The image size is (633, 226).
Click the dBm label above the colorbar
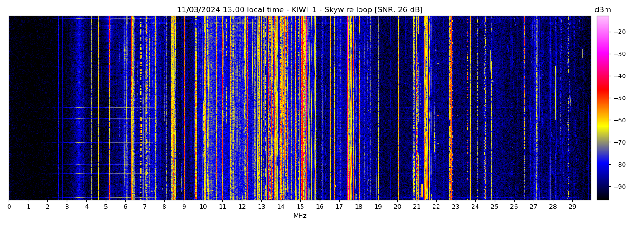pyautogui.click(x=602, y=10)
